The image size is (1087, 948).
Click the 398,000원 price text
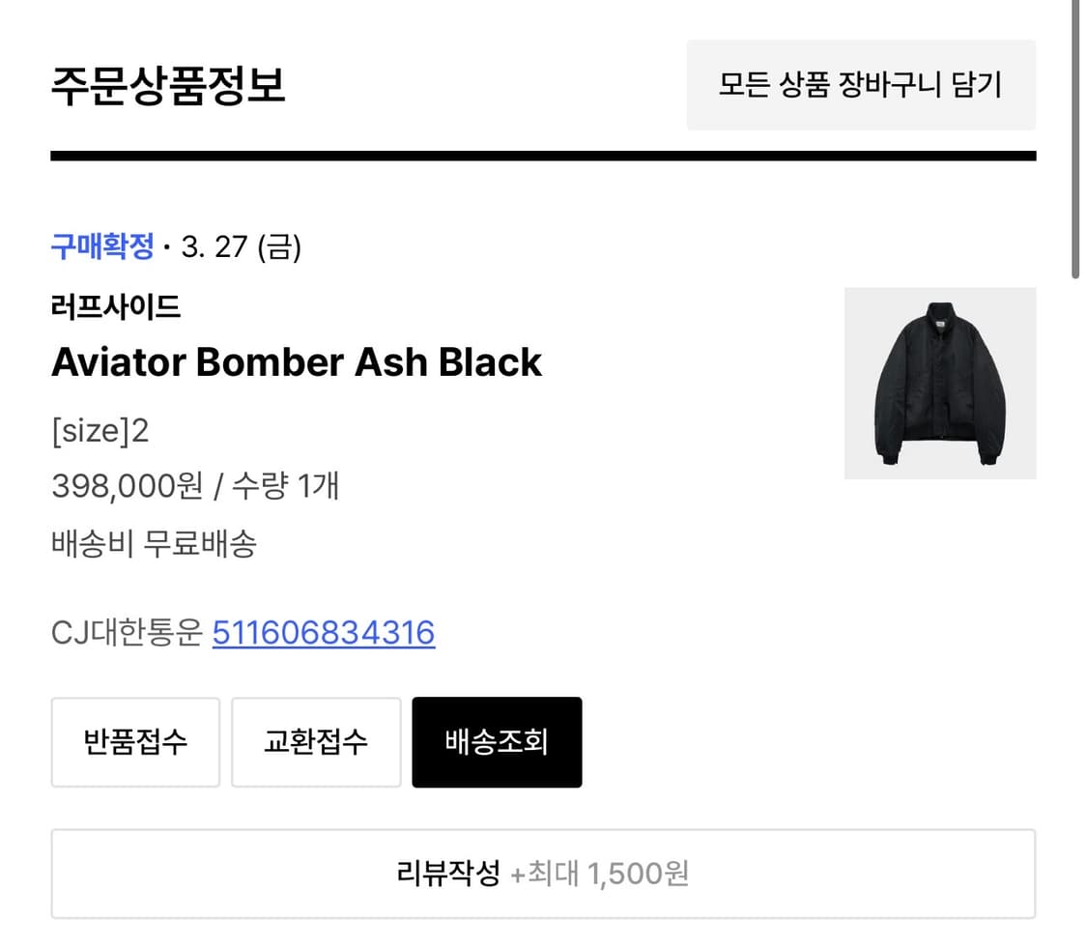tap(128, 486)
